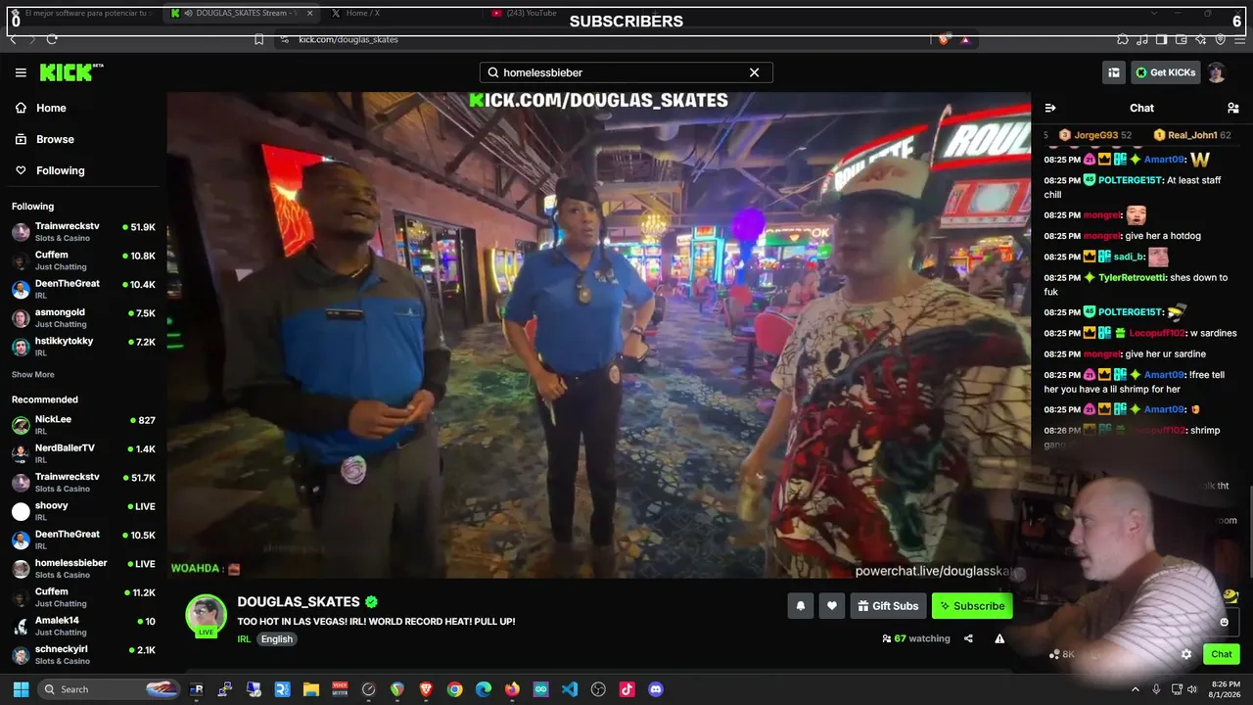Focus the search field containing homelessbieber

click(x=626, y=72)
